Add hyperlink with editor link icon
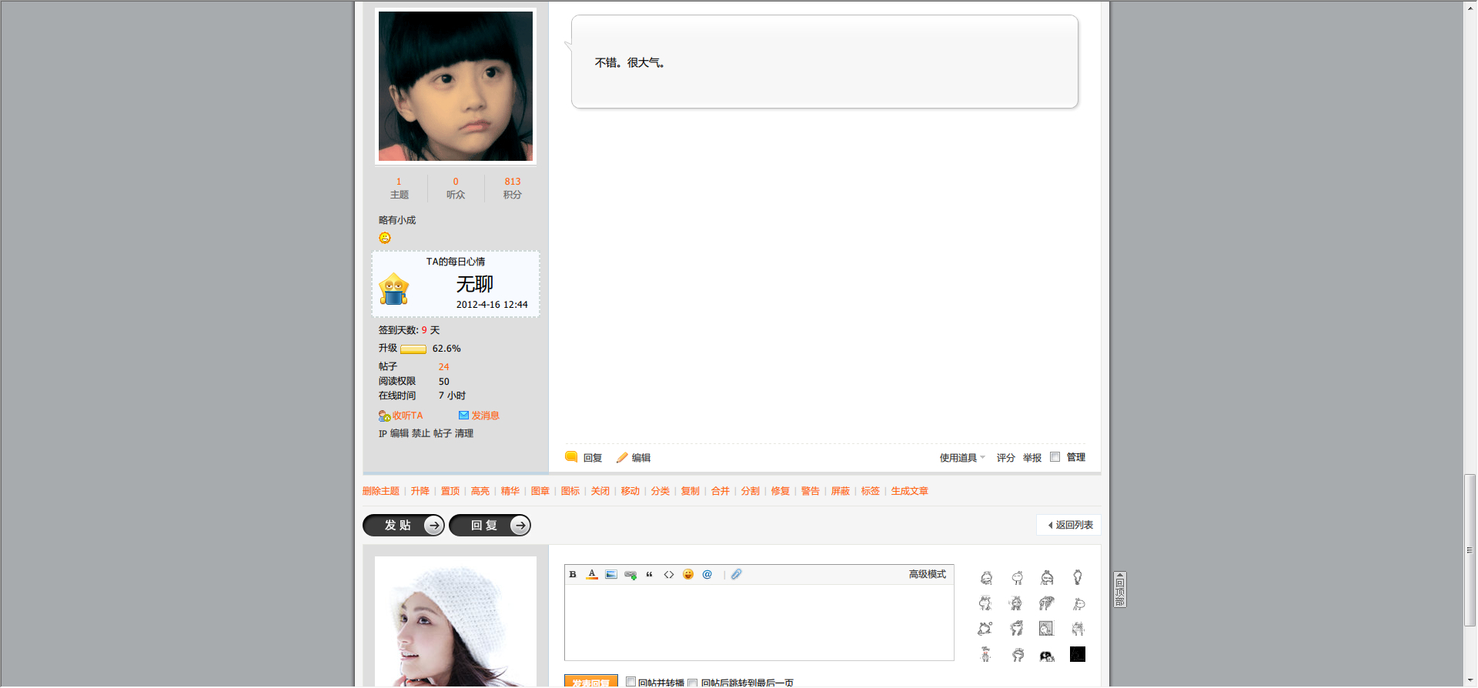The width and height of the screenshot is (1478, 688). pyautogui.click(x=630, y=575)
